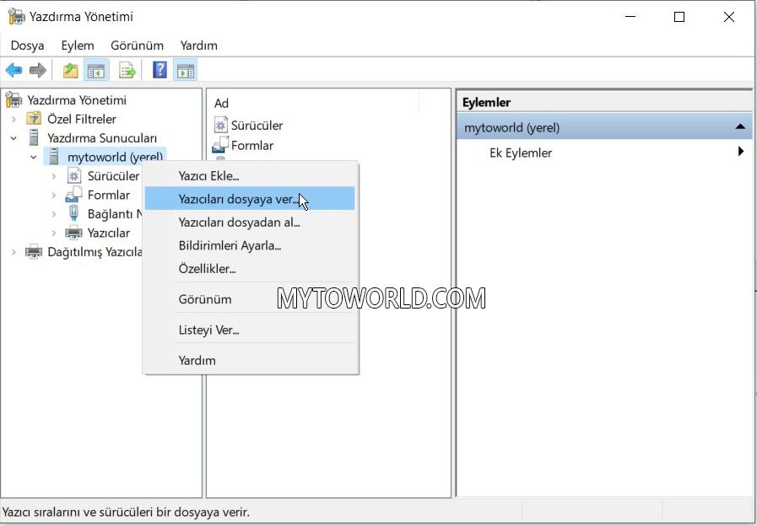Click the blue back arrow toolbar icon
Viewport: 757px width, 526px height.
(14, 71)
